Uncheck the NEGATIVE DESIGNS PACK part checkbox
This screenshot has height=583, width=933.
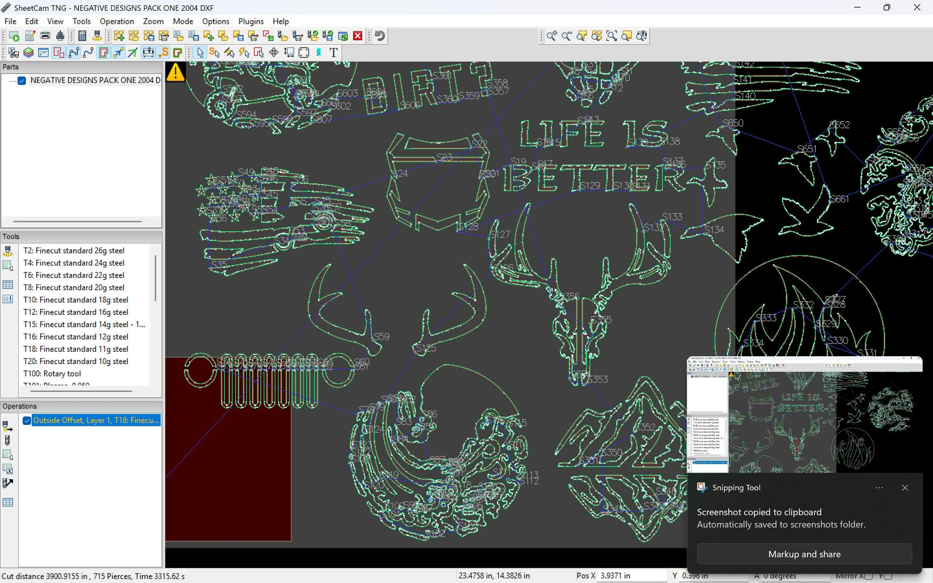click(x=22, y=80)
